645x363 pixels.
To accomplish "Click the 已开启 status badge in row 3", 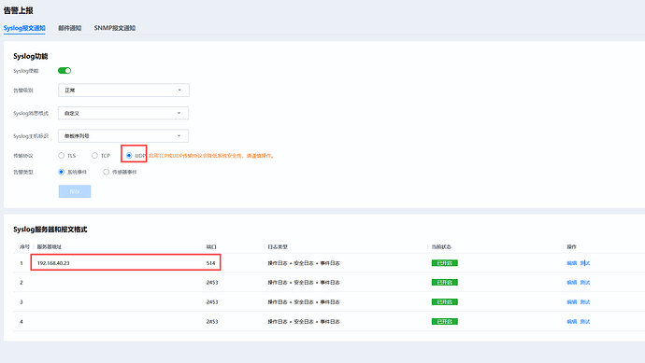I will pos(445,302).
